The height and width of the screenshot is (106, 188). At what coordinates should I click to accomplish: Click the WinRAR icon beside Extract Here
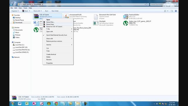coord(44,24)
